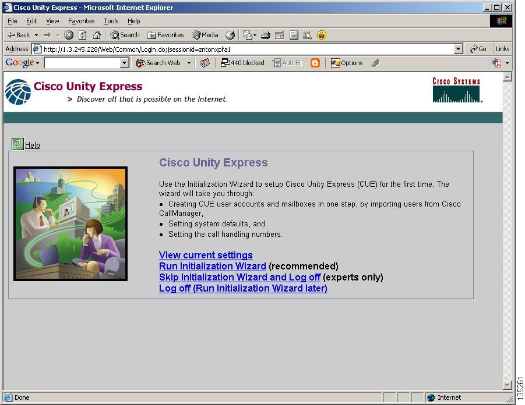Launch Messenger via the smiley face icon
525x405 pixels.
click(x=322, y=35)
